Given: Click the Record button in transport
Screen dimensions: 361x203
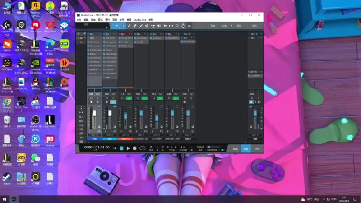Looking at the screenshot, I should (x=134, y=148).
